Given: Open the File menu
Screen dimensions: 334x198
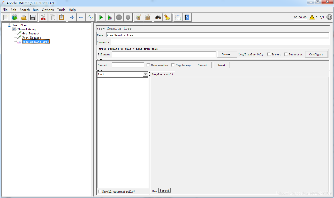Looking at the screenshot, I should click(5, 10).
